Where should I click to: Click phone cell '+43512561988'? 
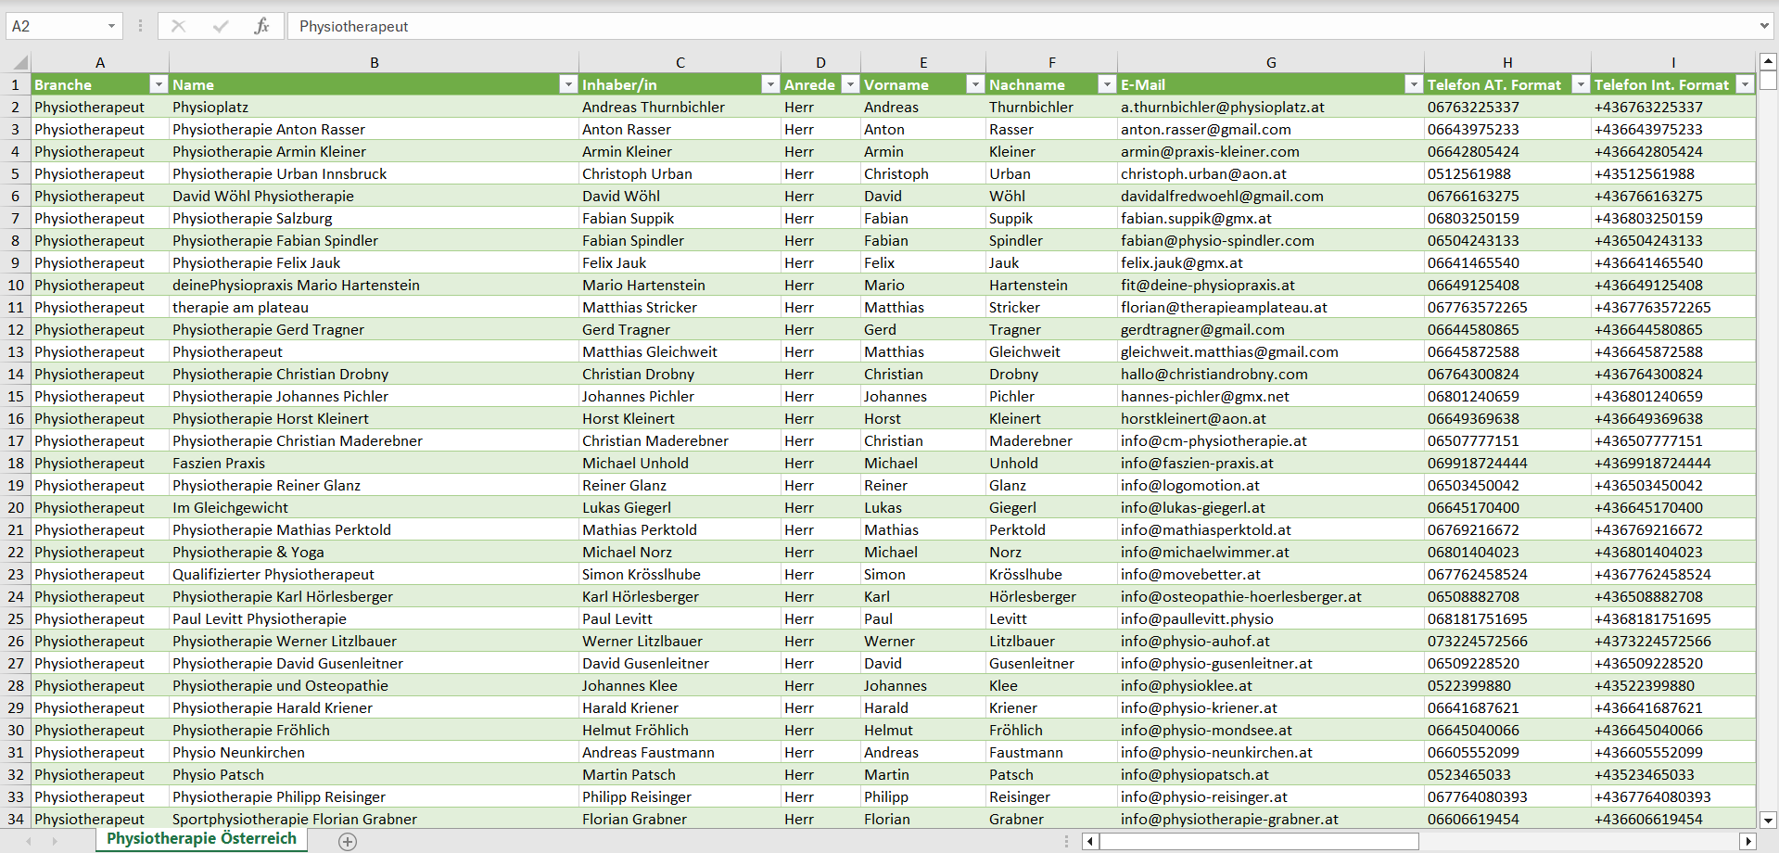tap(1673, 173)
